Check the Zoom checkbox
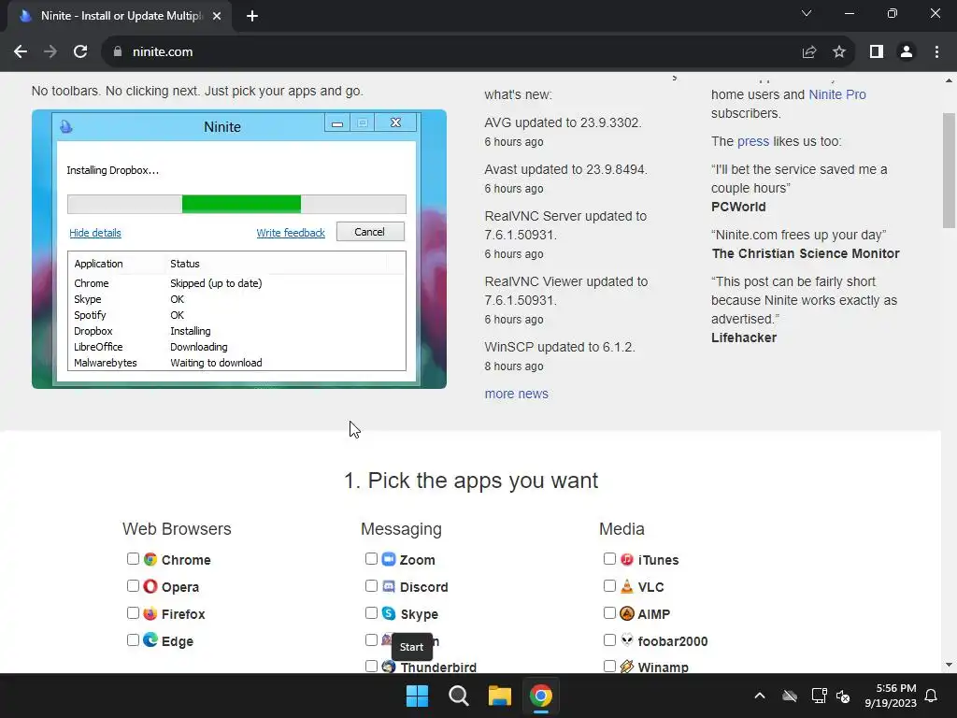 click(x=371, y=559)
